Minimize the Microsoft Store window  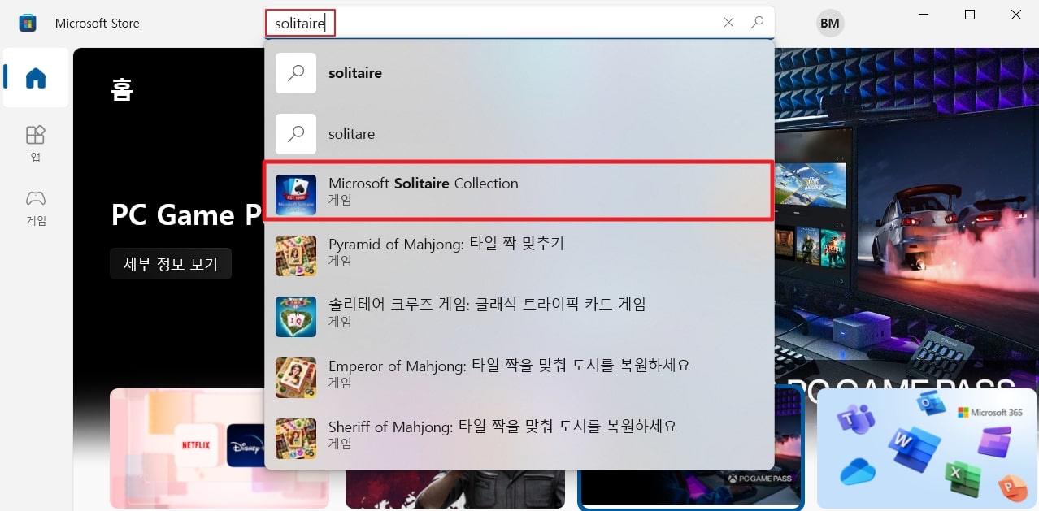pos(924,15)
